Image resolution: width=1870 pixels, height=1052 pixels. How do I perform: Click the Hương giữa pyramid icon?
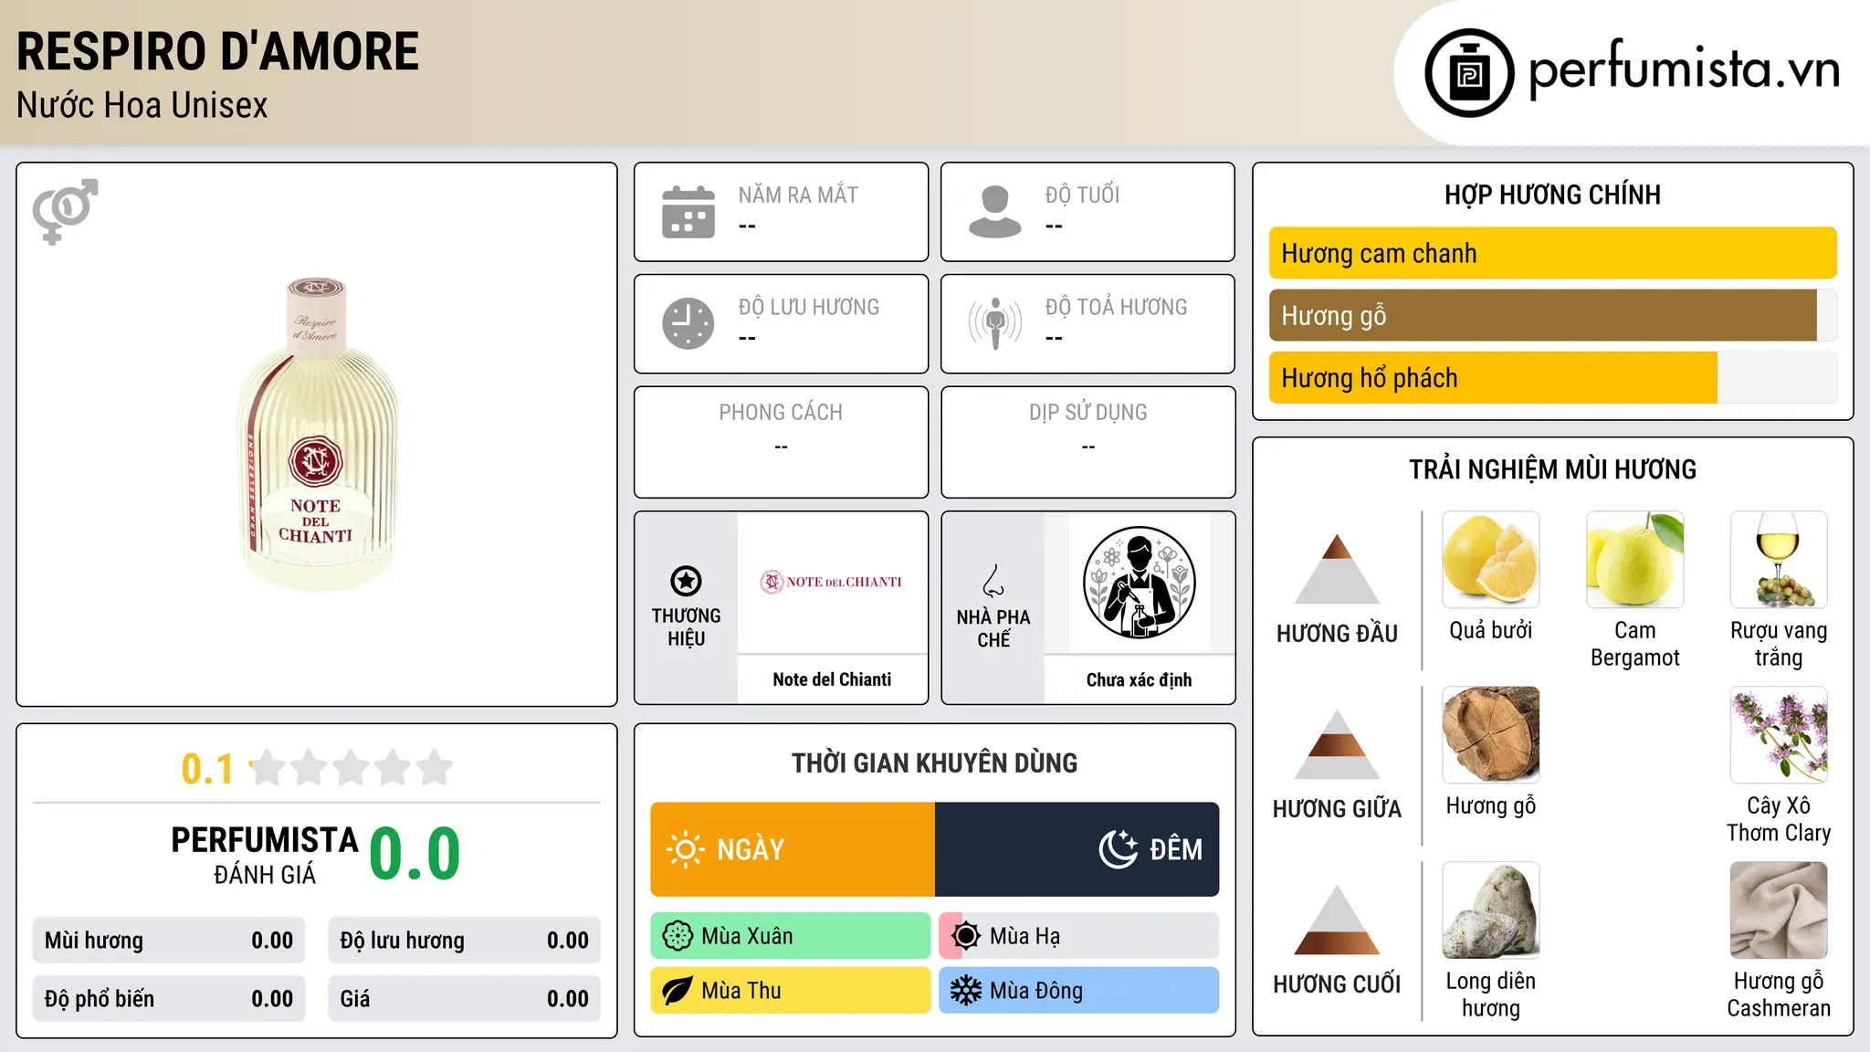(1337, 744)
